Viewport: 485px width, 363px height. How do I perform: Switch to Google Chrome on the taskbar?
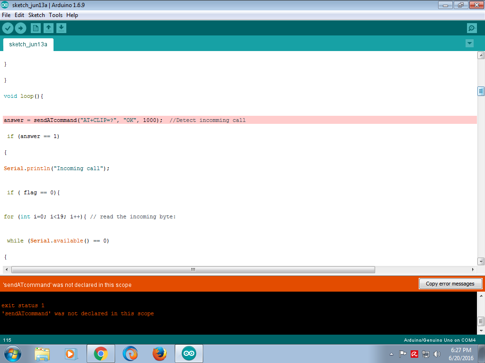pos(101,354)
